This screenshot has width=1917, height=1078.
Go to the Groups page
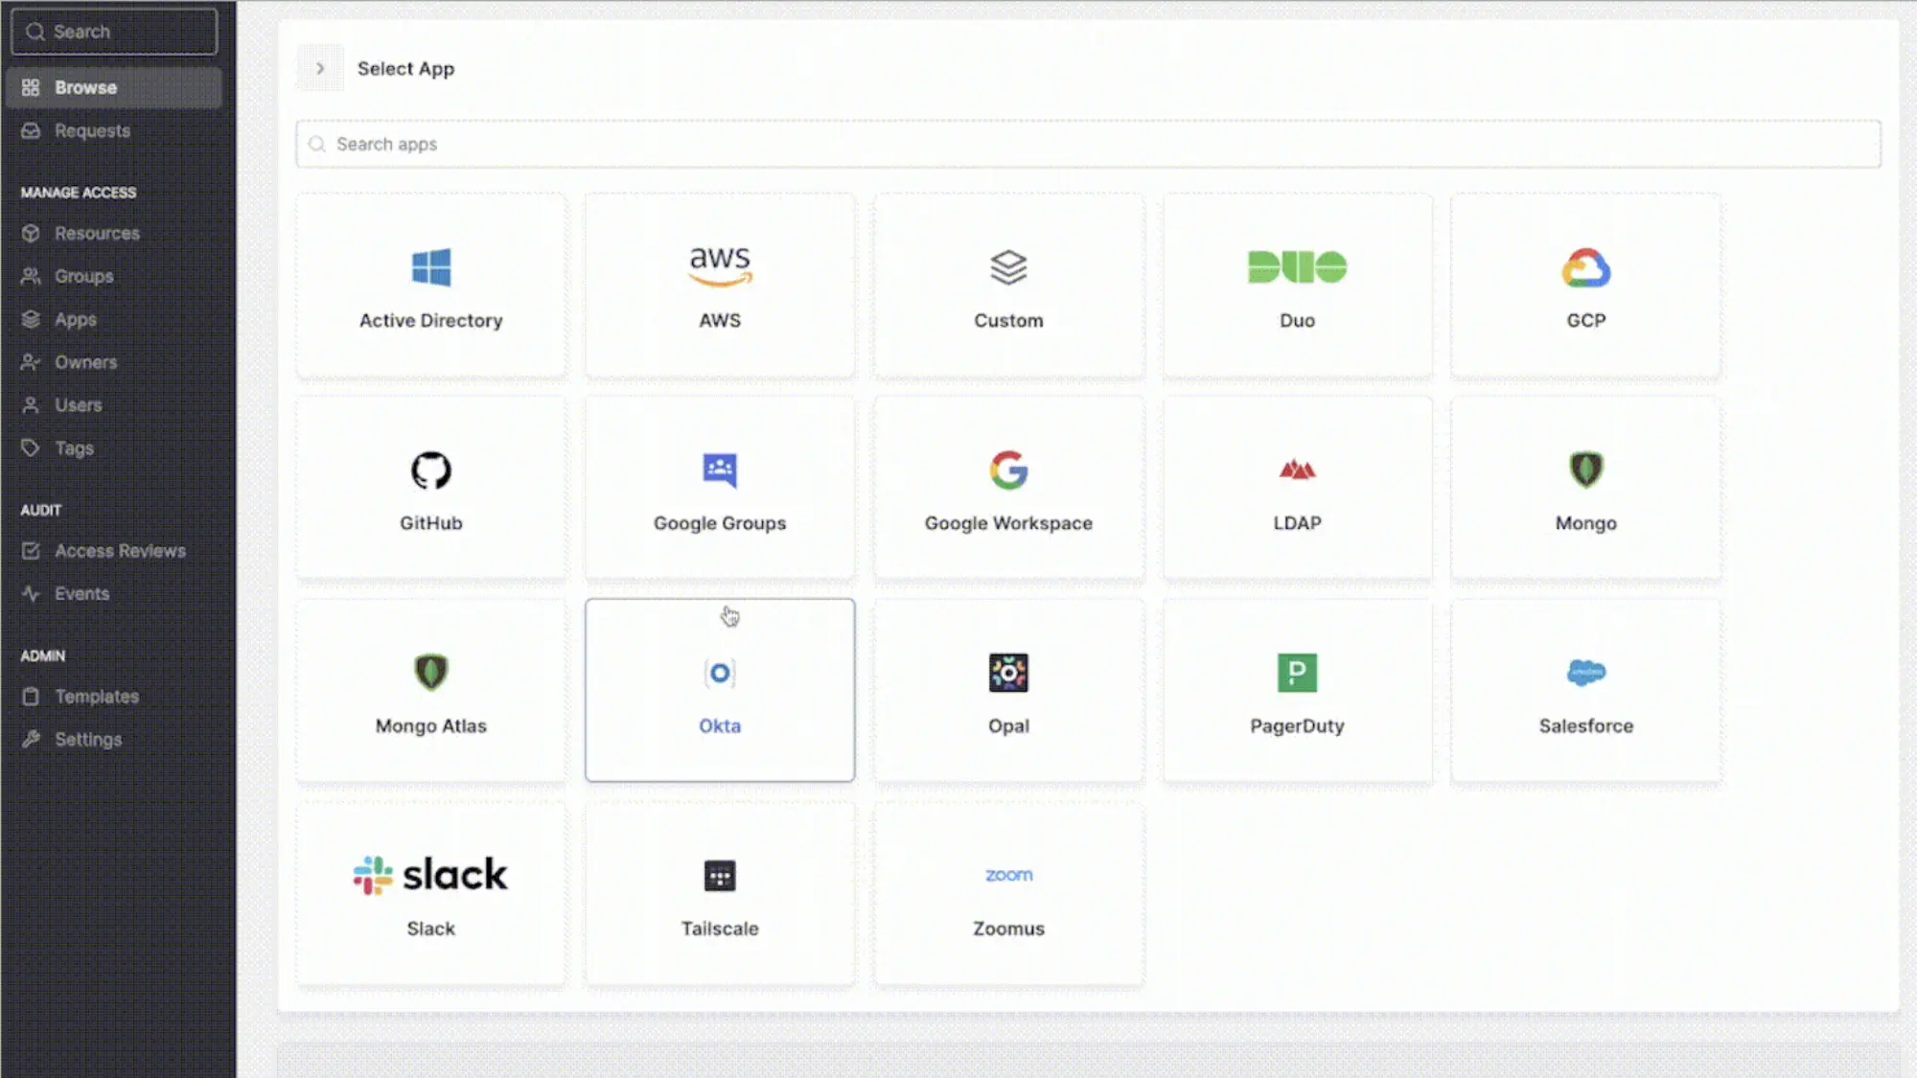click(83, 275)
